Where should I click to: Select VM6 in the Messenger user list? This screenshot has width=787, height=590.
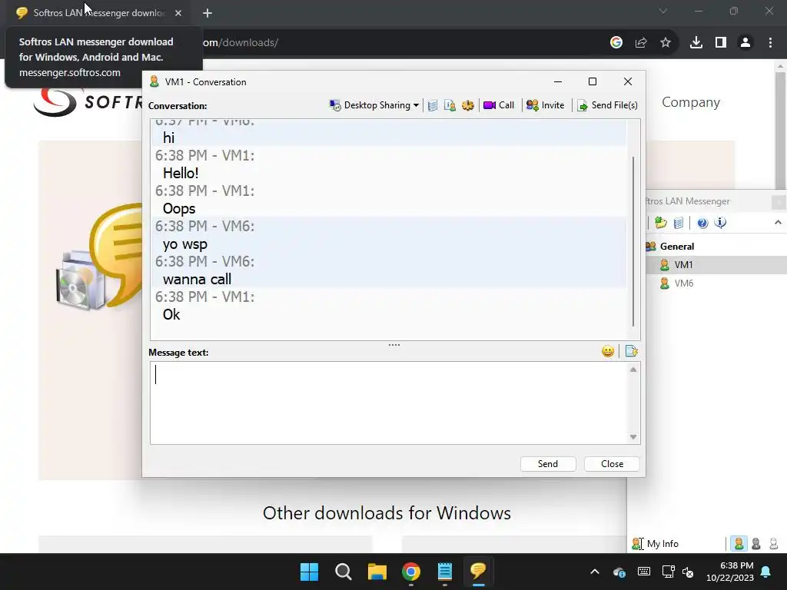pos(683,283)
